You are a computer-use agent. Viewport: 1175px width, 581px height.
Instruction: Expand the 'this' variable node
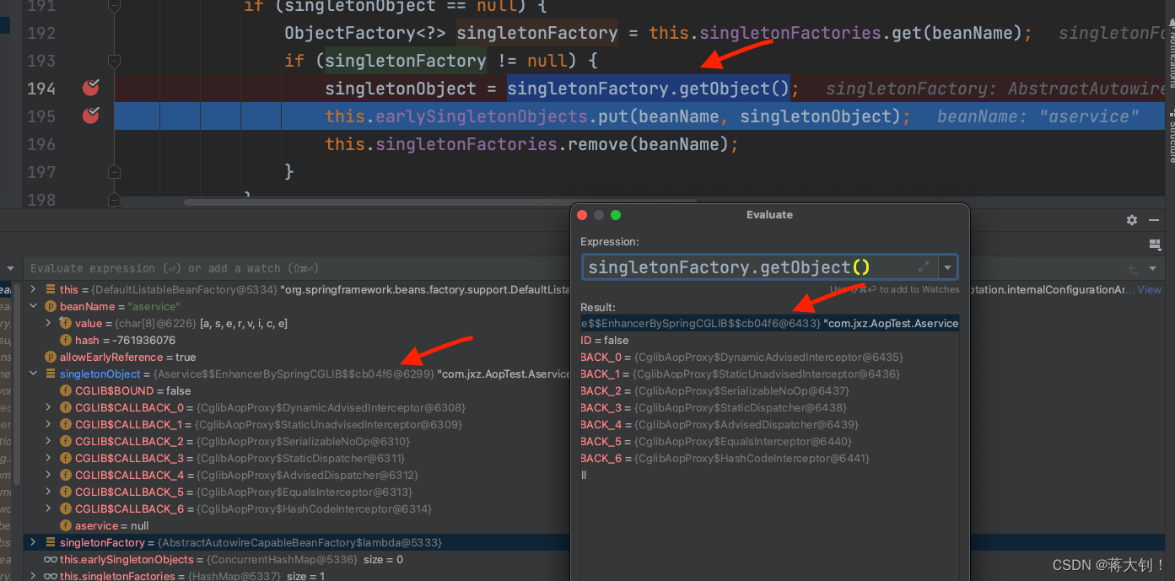pos(34,289)
